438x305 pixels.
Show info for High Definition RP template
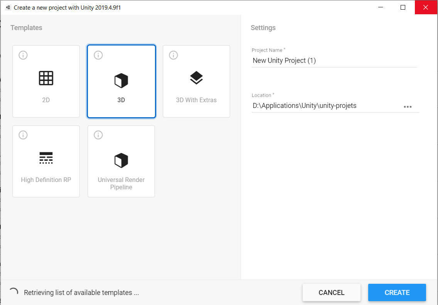tap(23, 135)
